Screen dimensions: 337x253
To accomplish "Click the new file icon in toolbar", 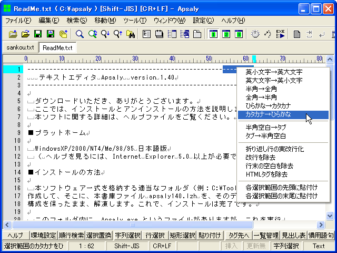I will coord(12,34).
